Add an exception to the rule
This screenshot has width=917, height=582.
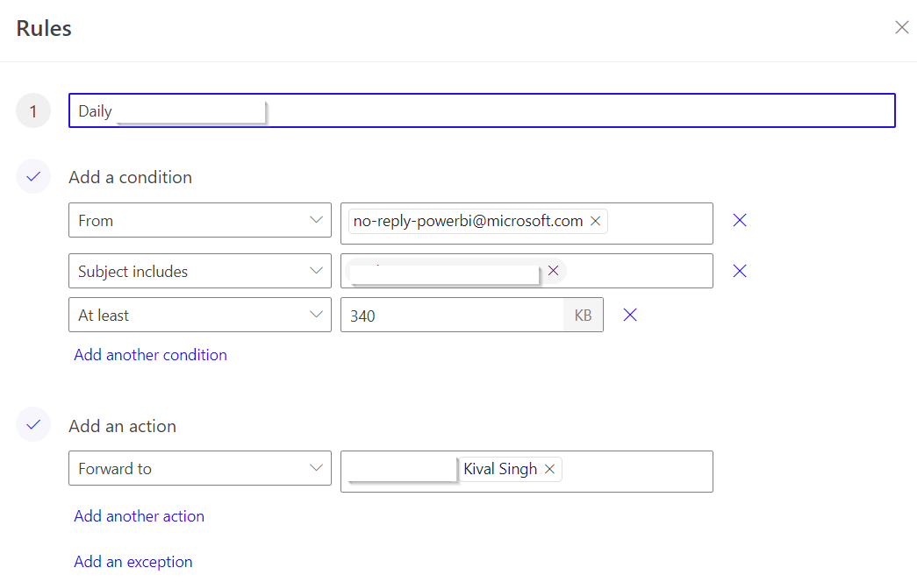(x=133, y=562)
